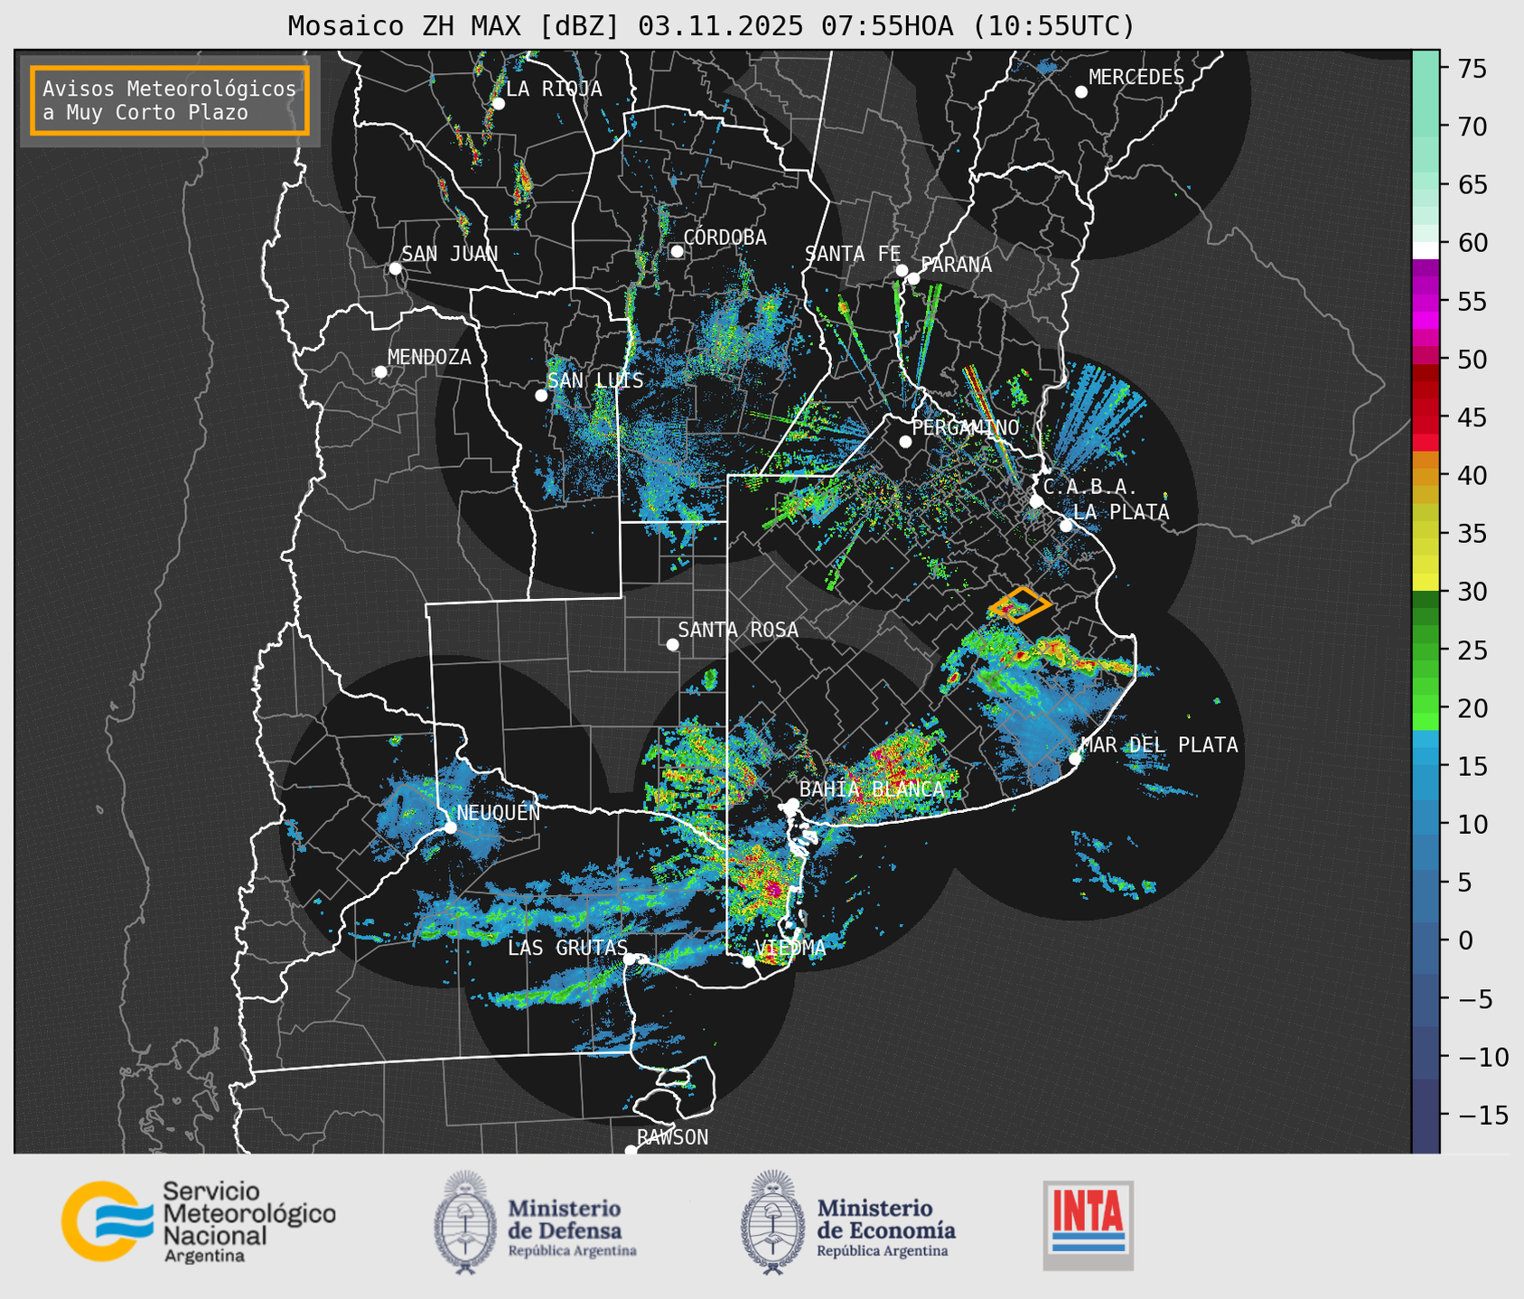Click the intense magenta radar cell north of Viedma
The height and width of the screenshot is (1299, 1524).
pos(772,890)
